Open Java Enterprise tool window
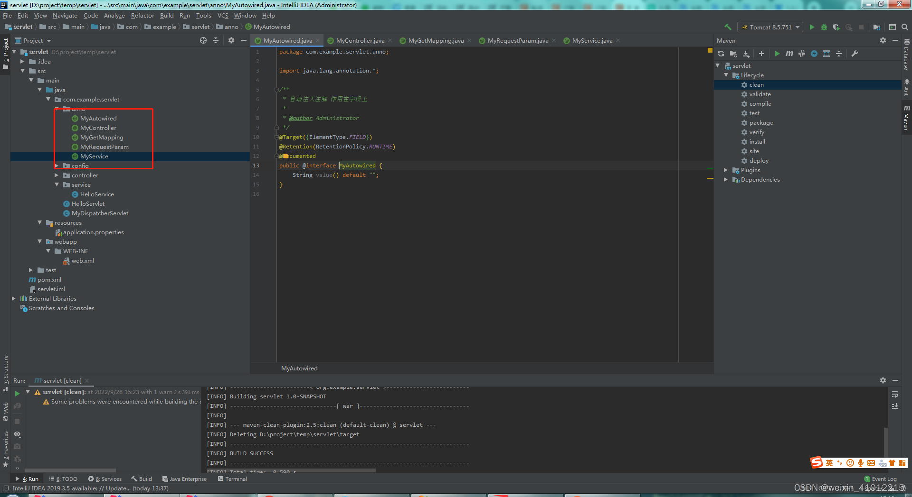 (x=184, y=479)
